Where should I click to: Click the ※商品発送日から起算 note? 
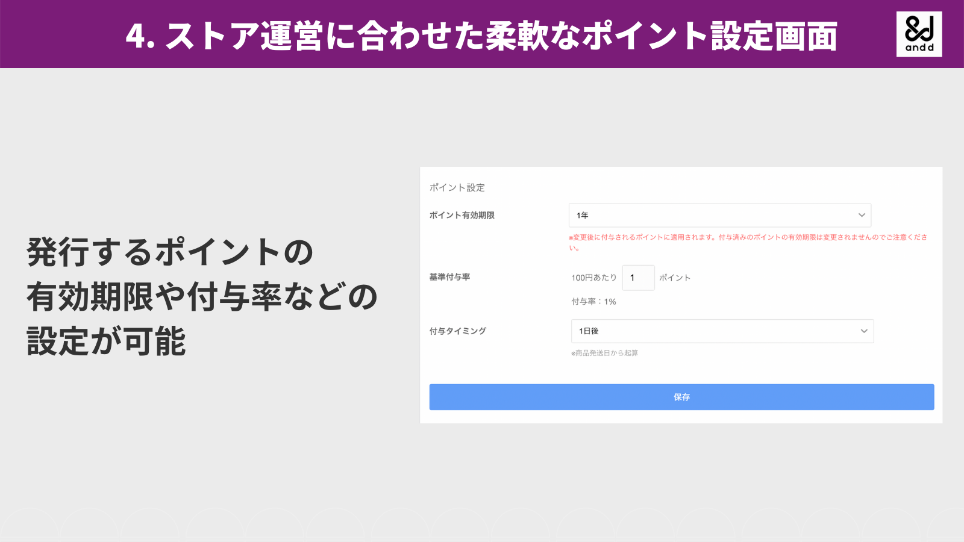pos(604,353)
